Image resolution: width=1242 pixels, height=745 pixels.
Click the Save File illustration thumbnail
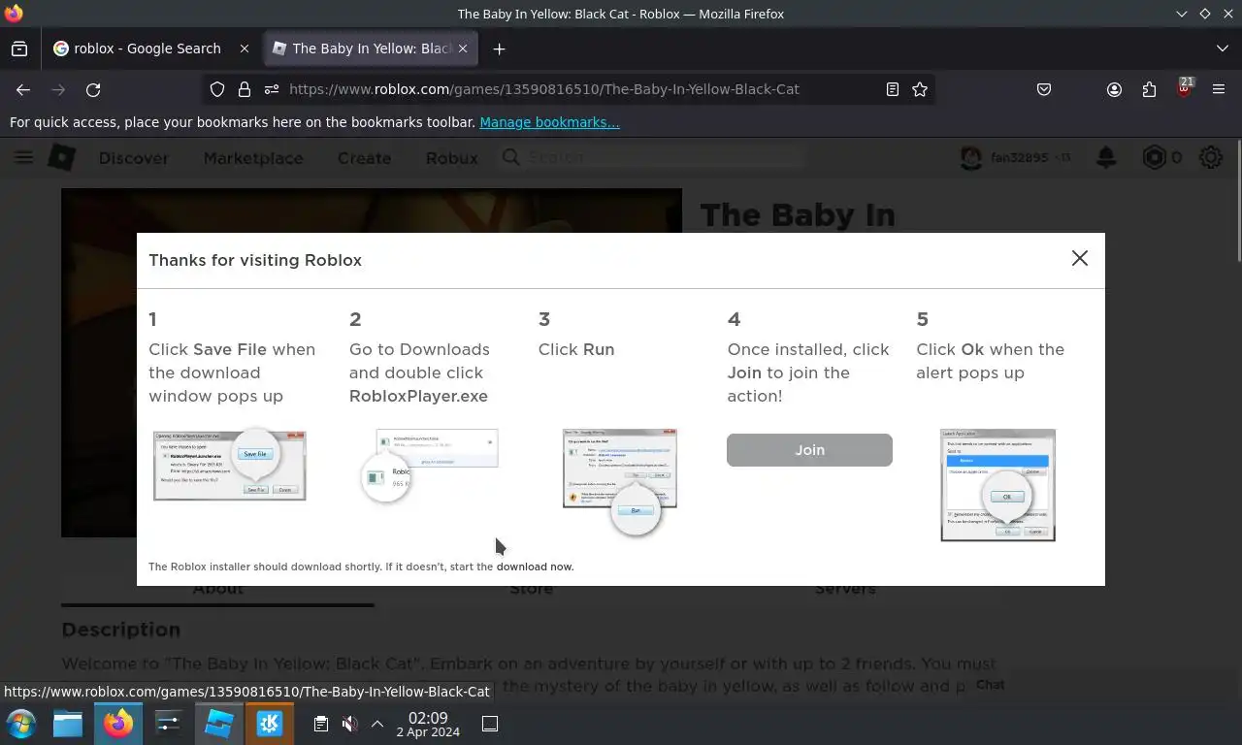pyautogui.click(x=230, y=466)
